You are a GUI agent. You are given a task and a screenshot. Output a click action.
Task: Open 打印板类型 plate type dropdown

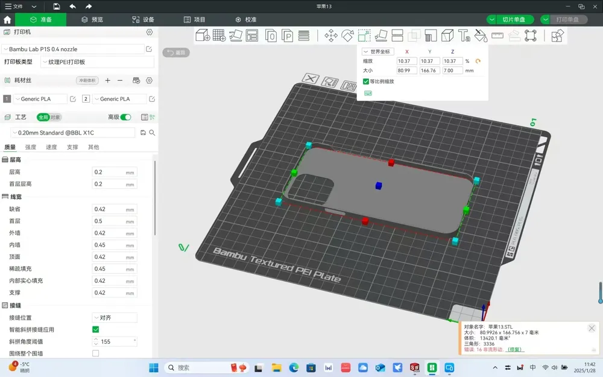pyautogui.click(x=98, y=62)
